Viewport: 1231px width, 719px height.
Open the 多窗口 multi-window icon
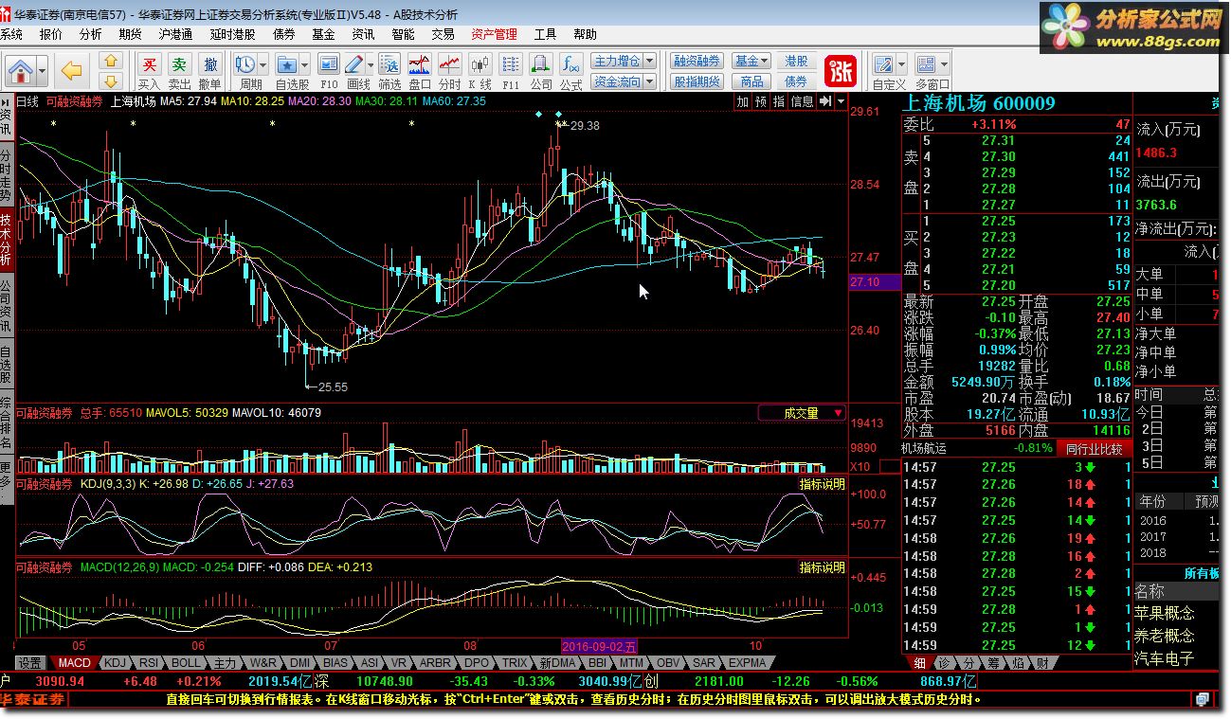click(x=926, y=64)
